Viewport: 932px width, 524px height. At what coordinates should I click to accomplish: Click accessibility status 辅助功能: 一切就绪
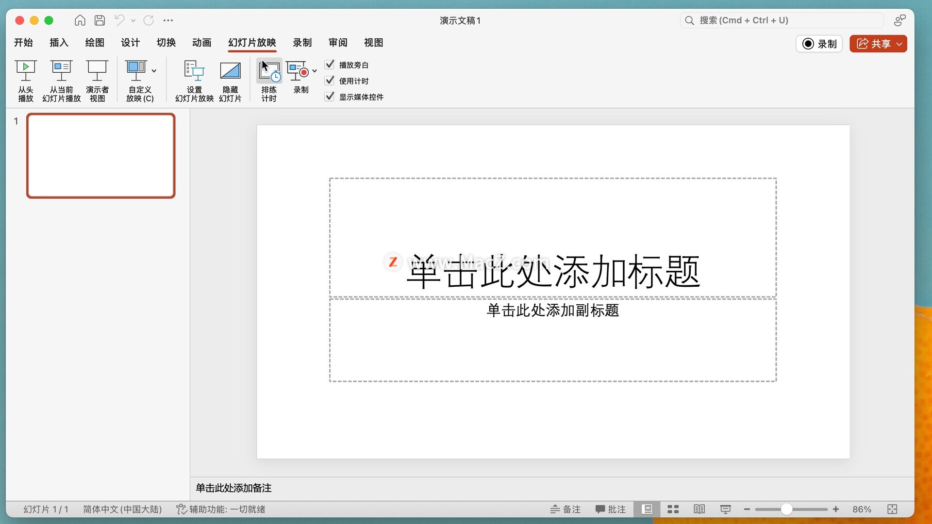(x=221, y=509)
